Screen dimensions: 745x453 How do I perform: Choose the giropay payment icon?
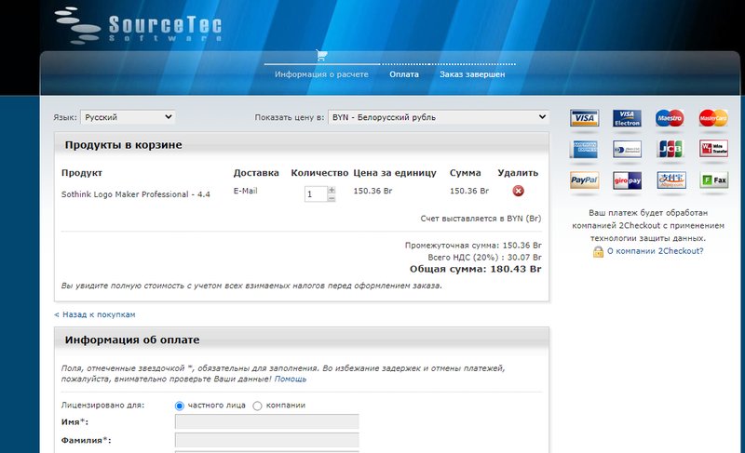click(x=627, y=180)
